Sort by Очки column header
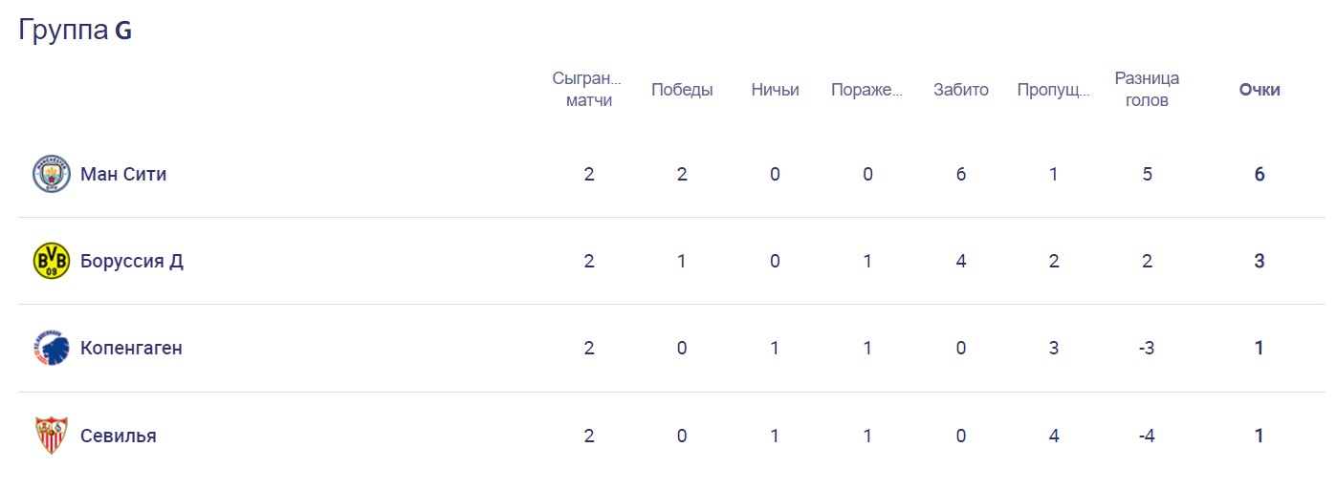The image size is (1337, 490). coord(1260,90)
